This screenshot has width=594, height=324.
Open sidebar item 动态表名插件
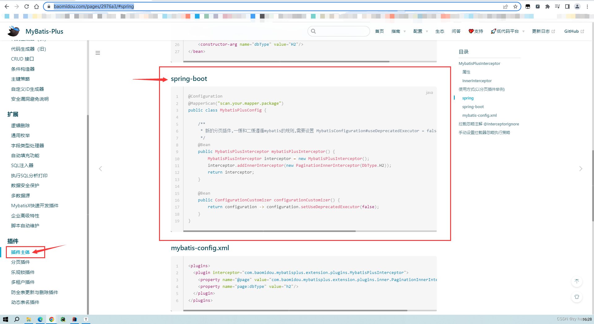(x=25, y=302)
